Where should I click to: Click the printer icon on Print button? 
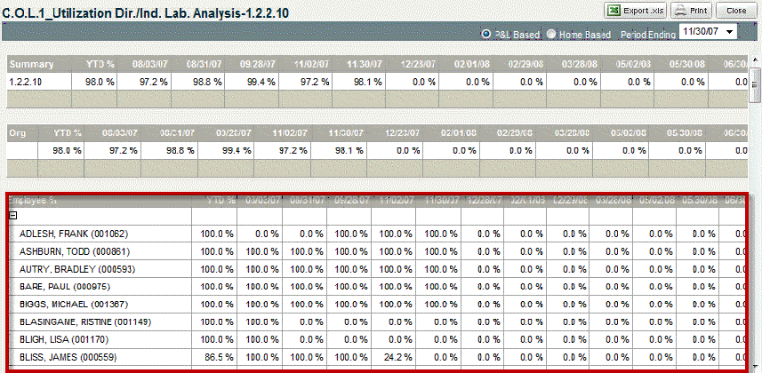pos(681,11)
